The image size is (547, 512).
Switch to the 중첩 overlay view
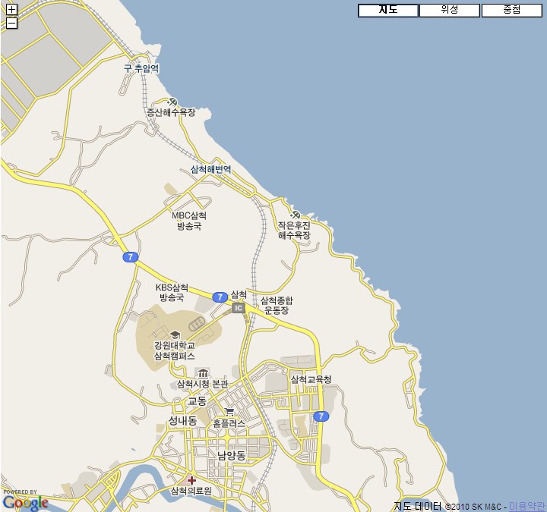click(512, 10)
